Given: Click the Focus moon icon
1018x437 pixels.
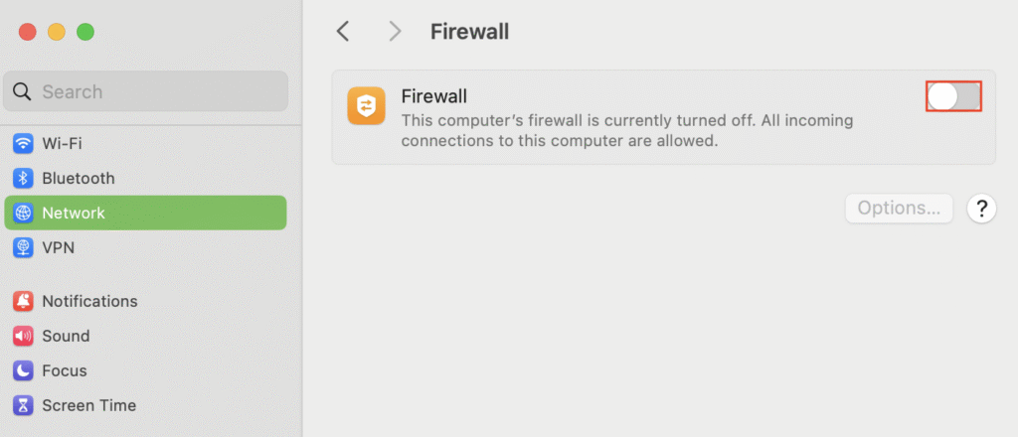Looking at the screenshot, I should click(x=23, y=370).
